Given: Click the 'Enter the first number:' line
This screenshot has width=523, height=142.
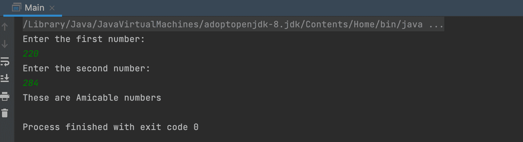Looking at the screenshot, I should coord(84,39).
